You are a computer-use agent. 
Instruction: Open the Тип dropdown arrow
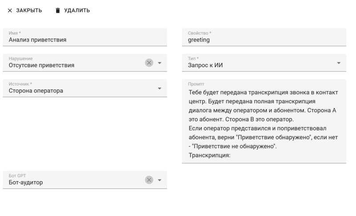click(339, 63)
